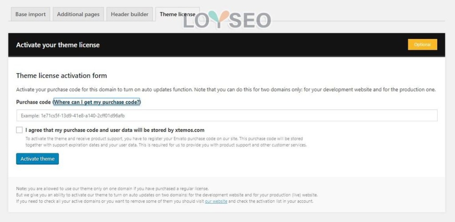The height and width of the screenshot is (222, 455).
Task: Click the 'I agree that my purchase code' label
Action: tap(115, 130)
